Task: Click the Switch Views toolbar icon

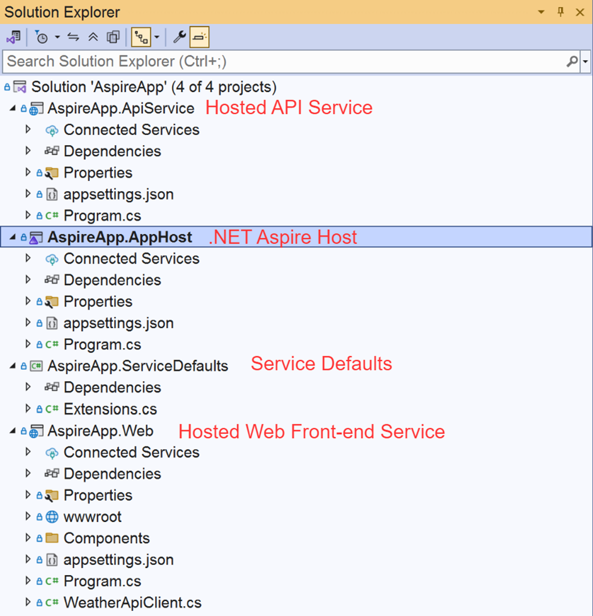Action: (x=13, y=38)
